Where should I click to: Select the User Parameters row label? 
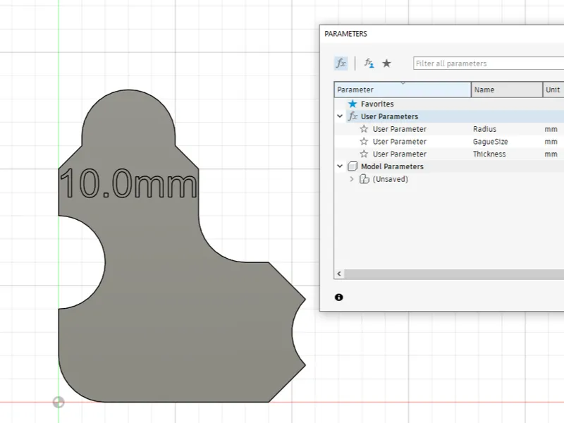(390, 116)
